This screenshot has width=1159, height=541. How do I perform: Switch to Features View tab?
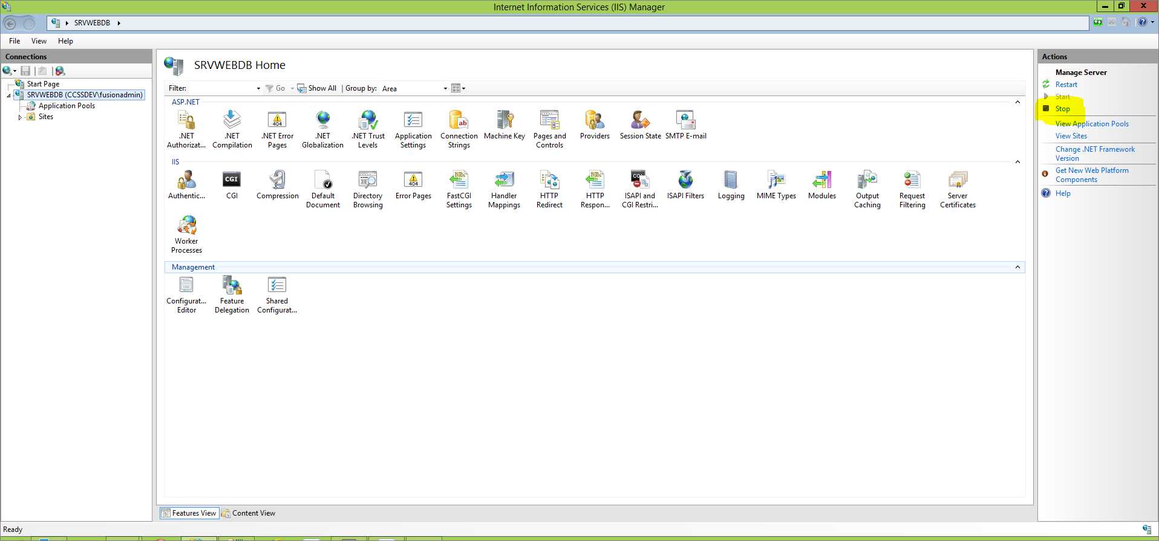(188, 513)
